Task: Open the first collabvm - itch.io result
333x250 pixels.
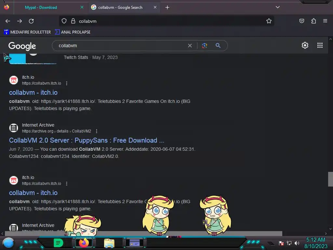Action: coord(33,92)
